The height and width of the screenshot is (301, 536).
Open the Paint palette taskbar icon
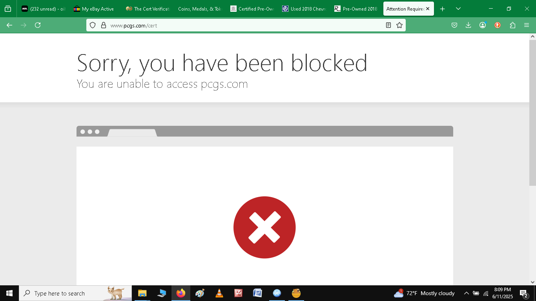point(200,293)
